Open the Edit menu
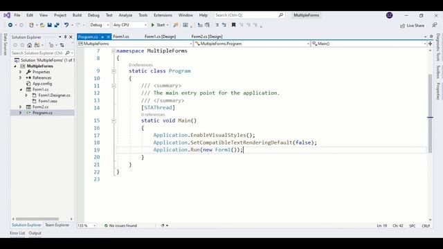The height and width of the screenshot is (249, 443). 30,15
